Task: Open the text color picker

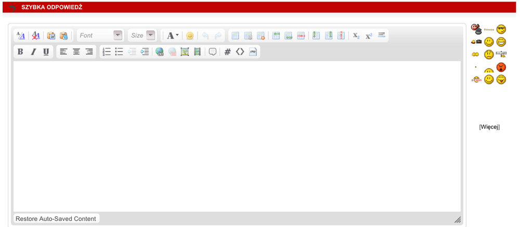Action: [173, 35]
